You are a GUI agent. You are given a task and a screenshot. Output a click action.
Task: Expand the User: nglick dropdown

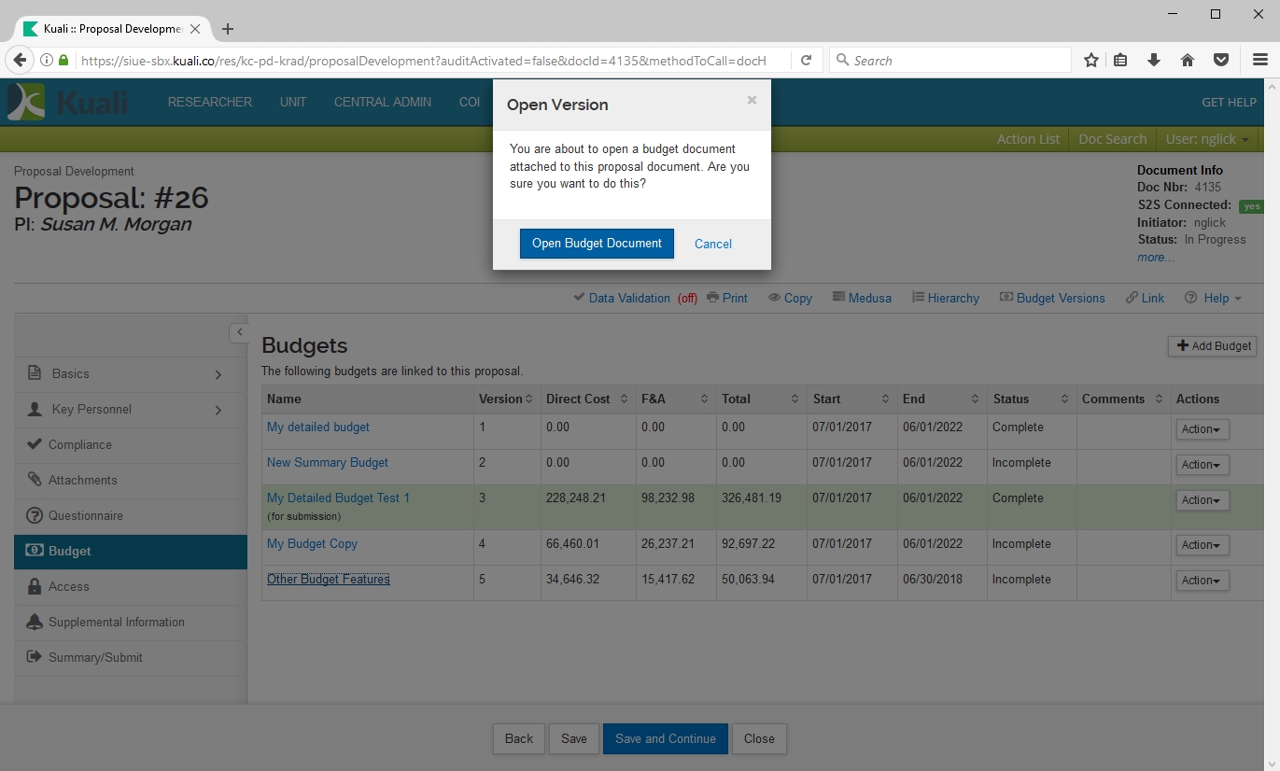tap(1207, 139)
